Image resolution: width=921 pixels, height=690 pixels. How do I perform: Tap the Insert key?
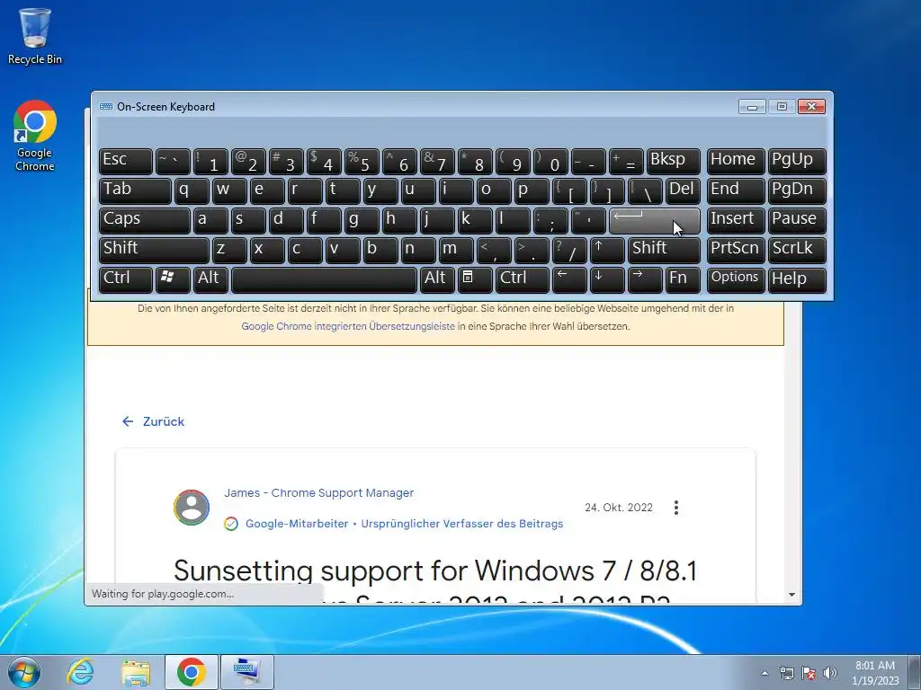click(736, 221)
